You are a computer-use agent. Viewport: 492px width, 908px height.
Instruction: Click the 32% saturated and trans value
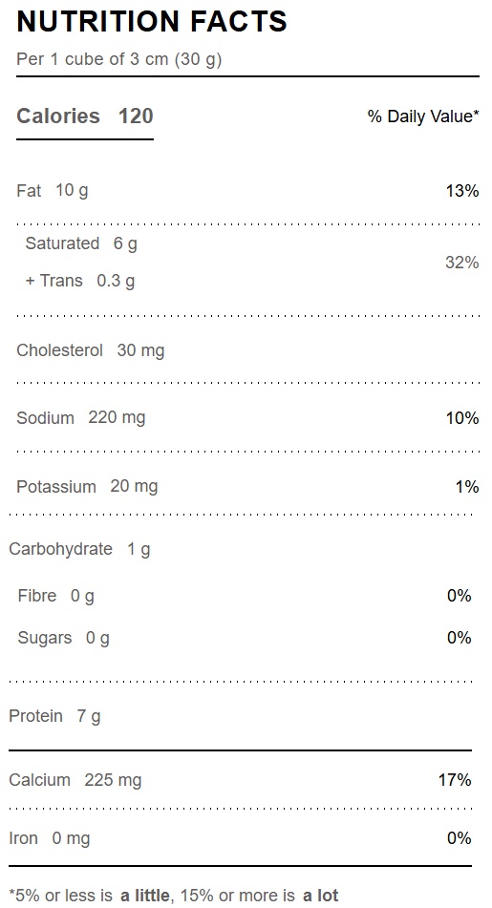461,263
